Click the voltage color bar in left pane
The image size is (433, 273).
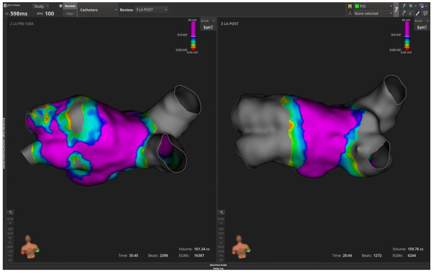pos(194,36)
